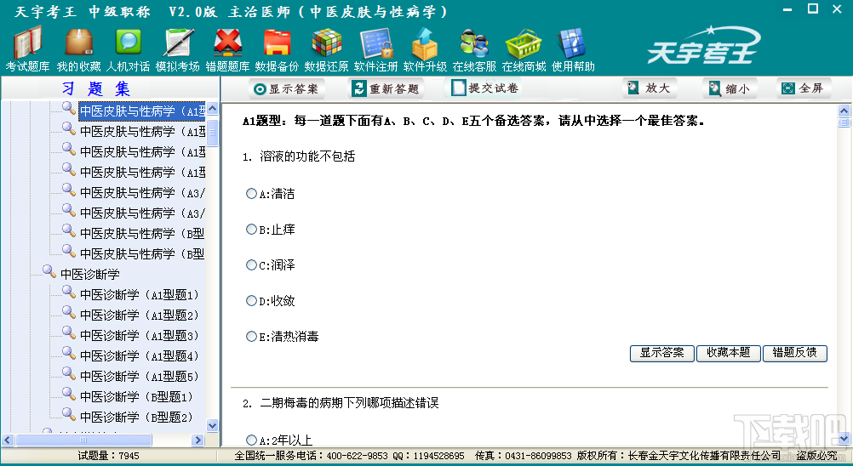This screenshot has height=466, width=853.
Task: Open 中医诊断学（B型题1）
Action: (x=136, y=396)
